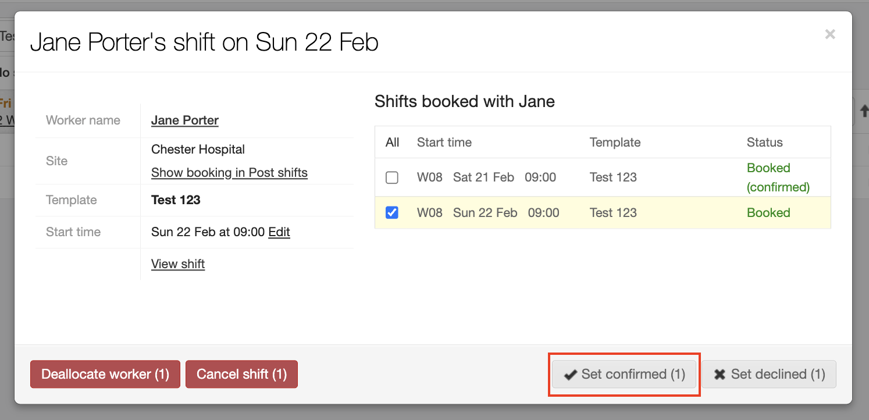Edit the shift start time
This screenshot has width=869, height=420.
click(279, 232)
